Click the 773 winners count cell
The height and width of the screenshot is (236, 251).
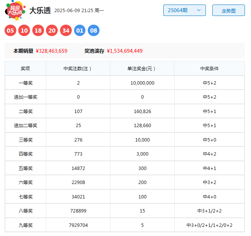pos(78,154)
